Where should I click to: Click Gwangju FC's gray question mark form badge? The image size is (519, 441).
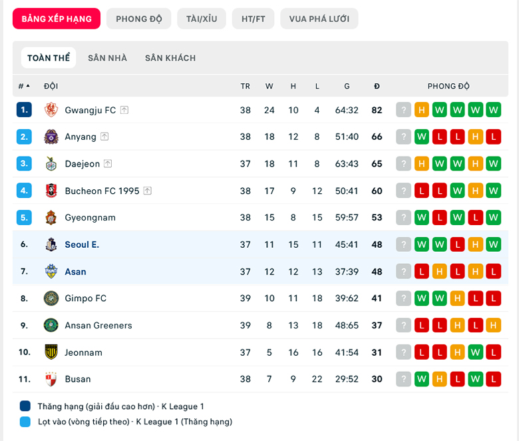(403, 110)
